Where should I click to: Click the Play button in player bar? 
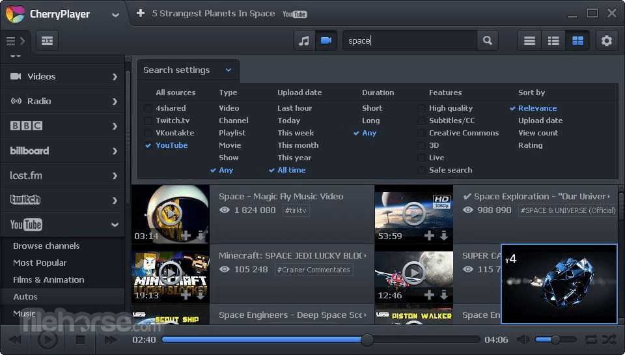point(48,340)
